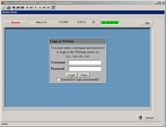Click the printer icon

8,8
